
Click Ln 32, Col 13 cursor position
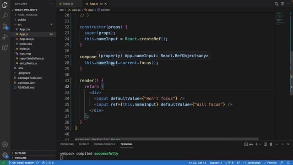[197, 163]
